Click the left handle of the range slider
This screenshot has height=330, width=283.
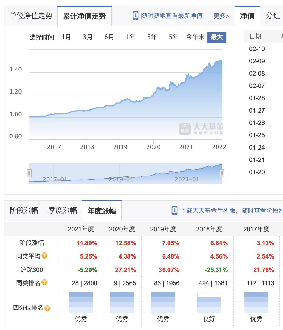pos(29,173)
